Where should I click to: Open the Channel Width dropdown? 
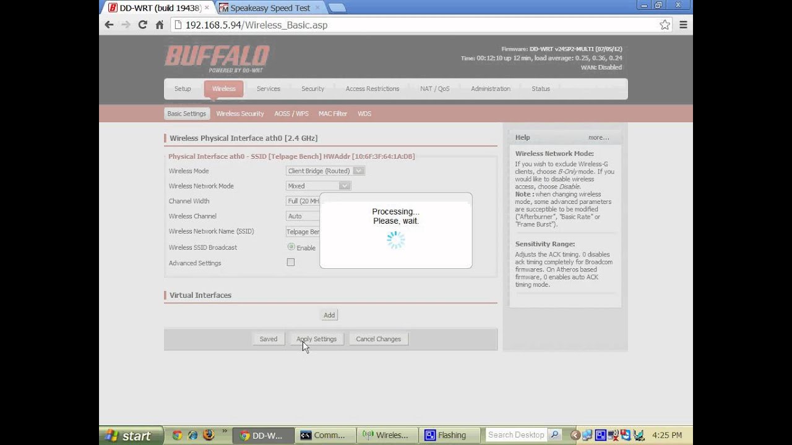tap(303, 201)
